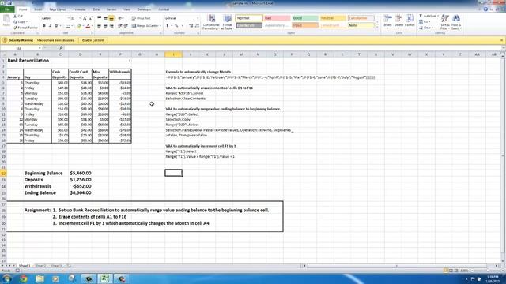Decrease font size with shrink font icon

[x=91, y=18]
